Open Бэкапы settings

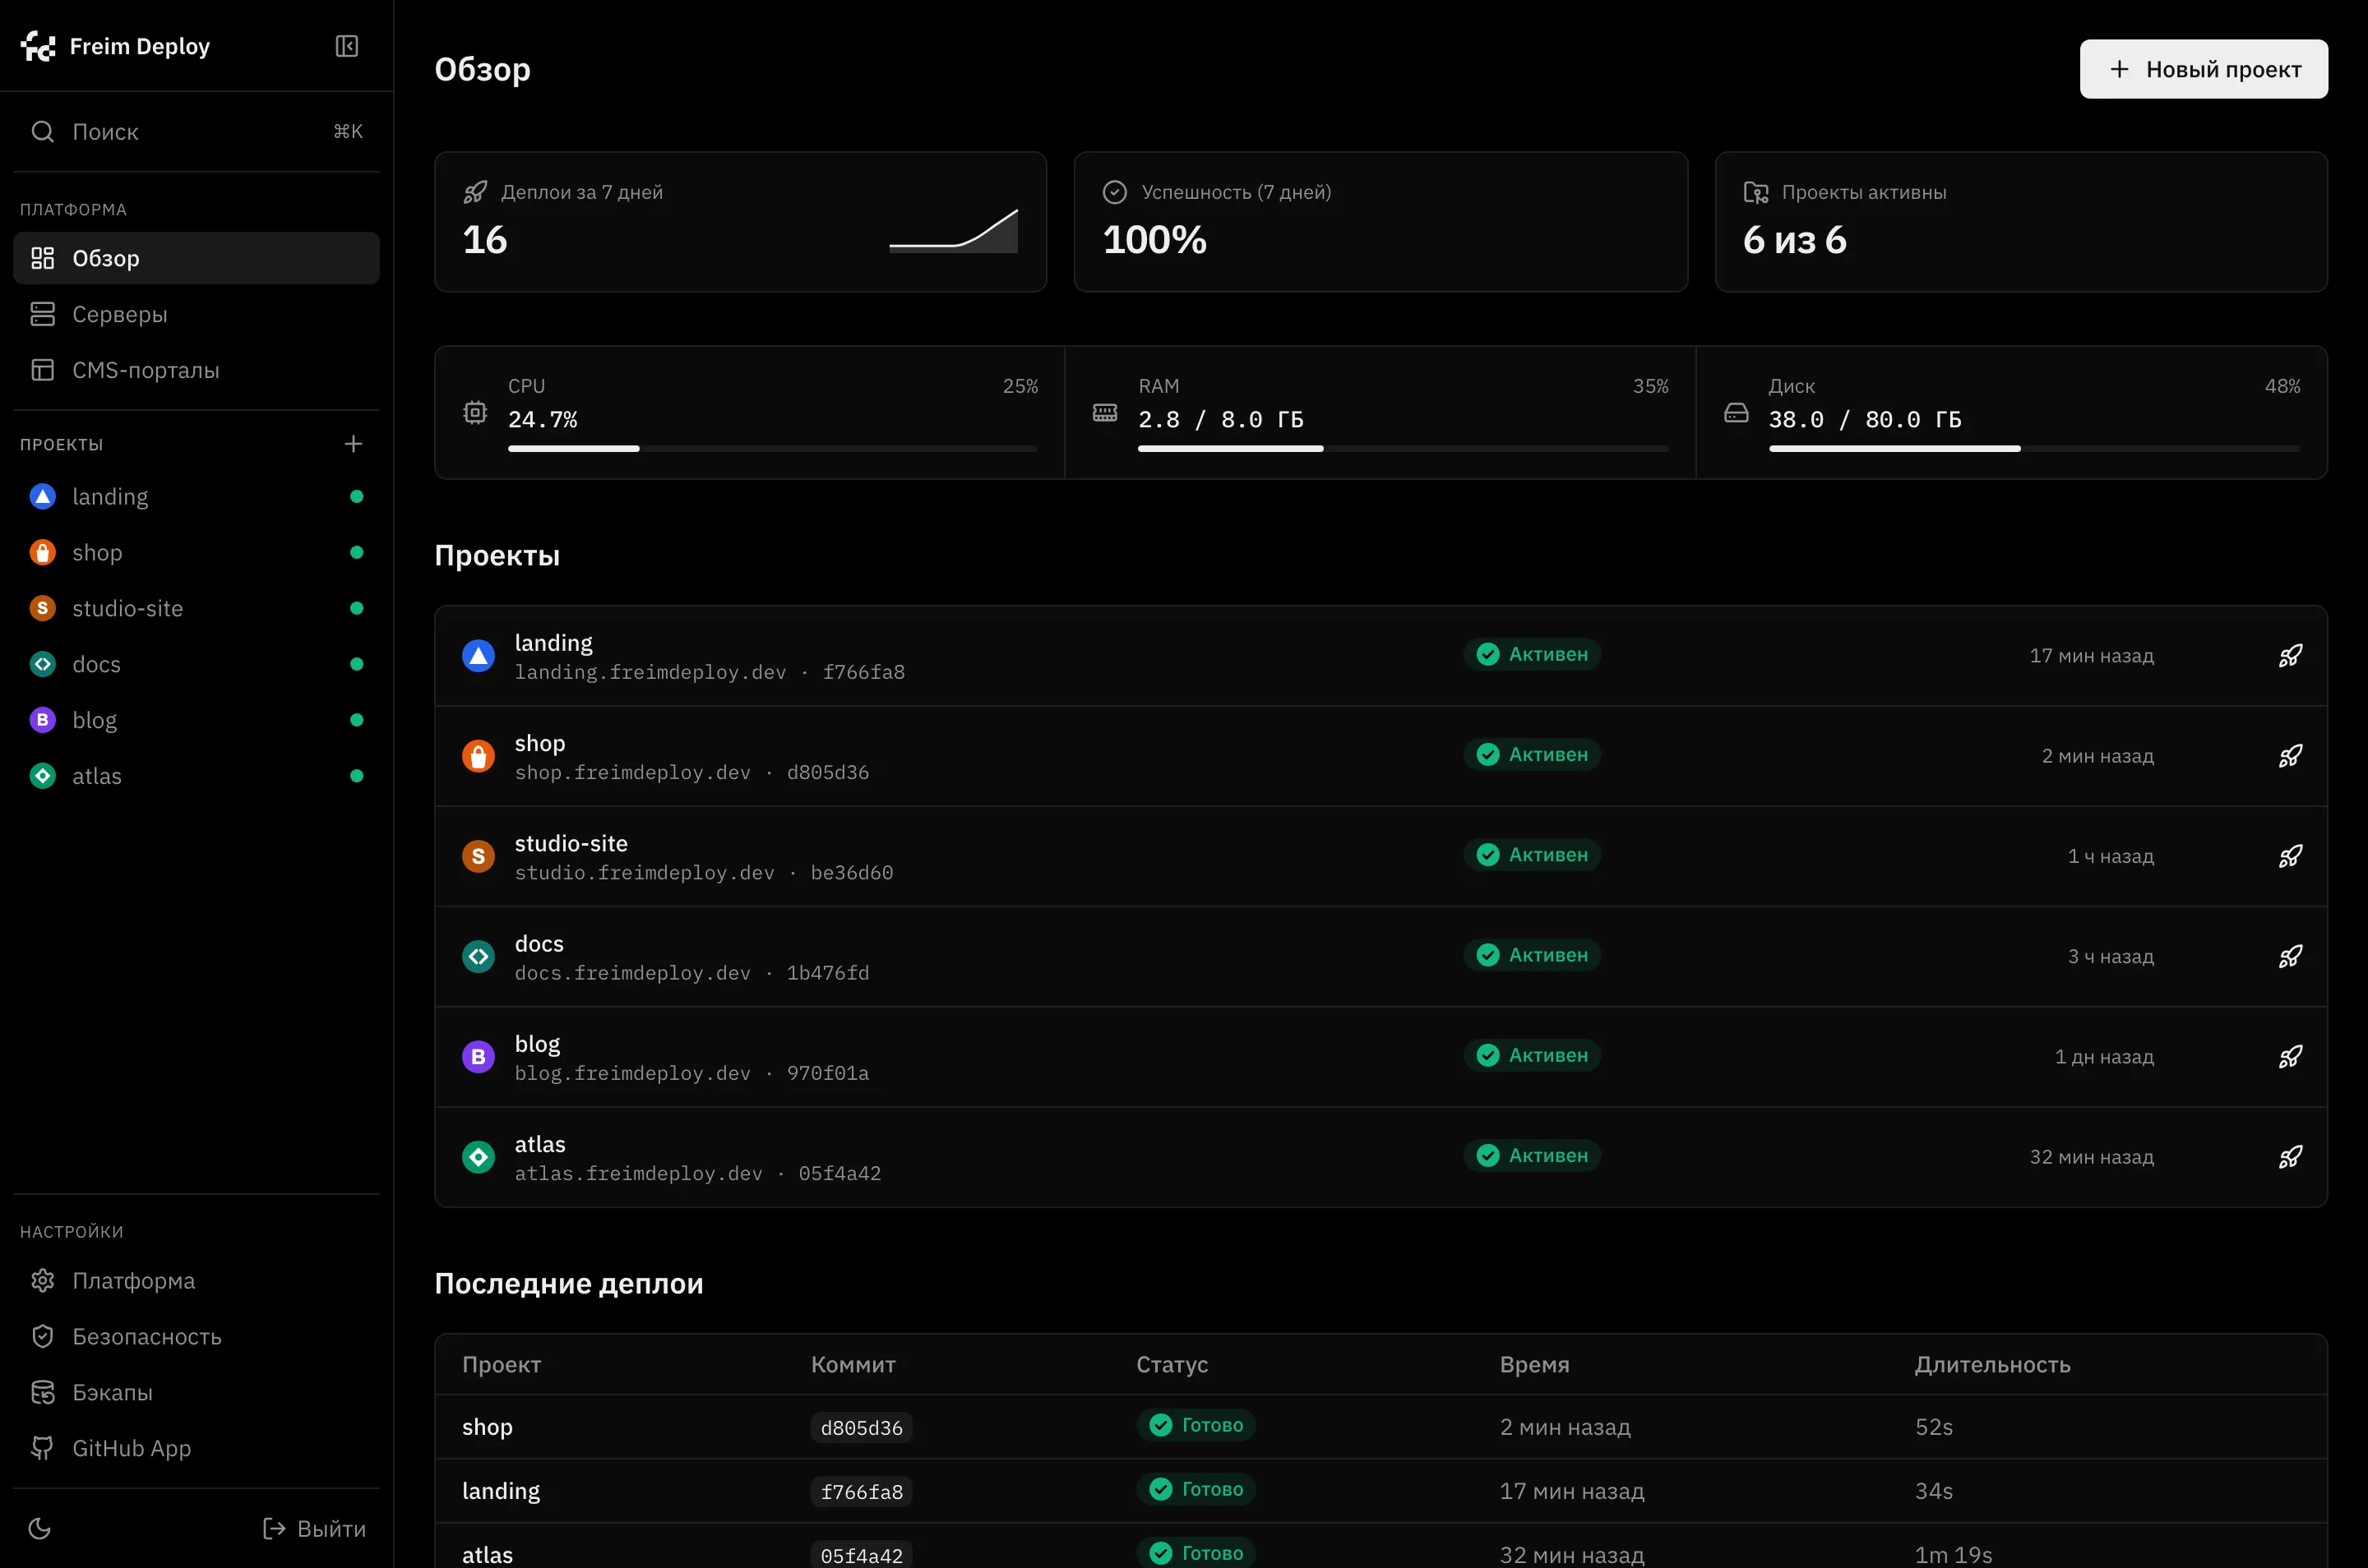tap(196, 1392)
